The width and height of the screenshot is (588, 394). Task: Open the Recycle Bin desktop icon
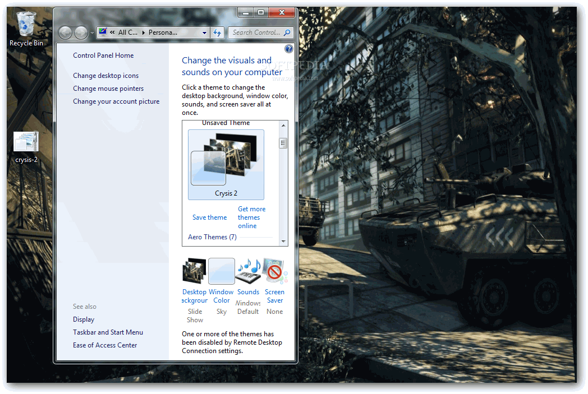[x=26, y=29]
